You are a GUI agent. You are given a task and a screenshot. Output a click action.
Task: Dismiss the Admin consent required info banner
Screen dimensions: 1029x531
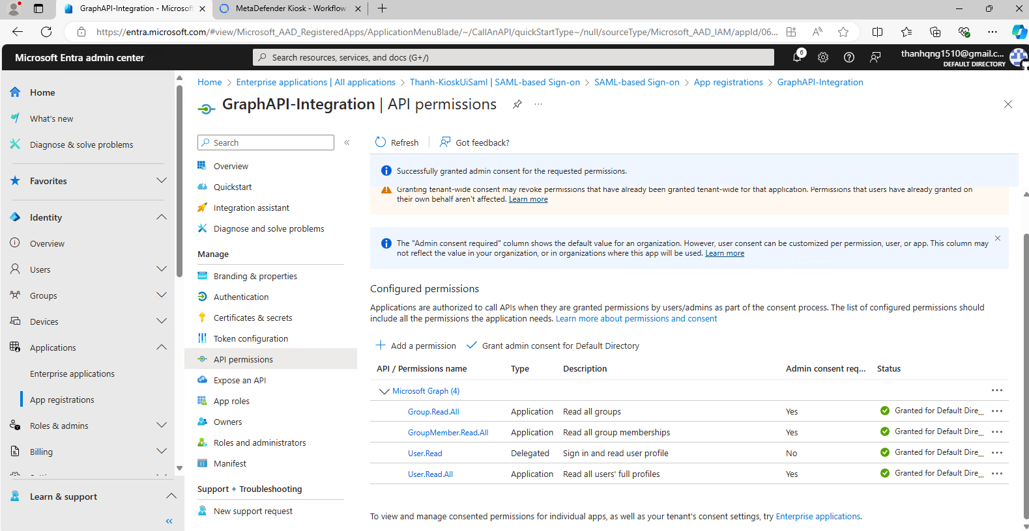[998, 238]
